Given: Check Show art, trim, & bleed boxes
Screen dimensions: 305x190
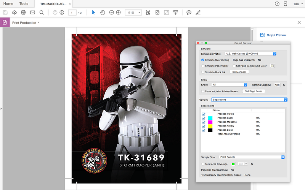Looking at the screenshot, I should click(203, 91).
